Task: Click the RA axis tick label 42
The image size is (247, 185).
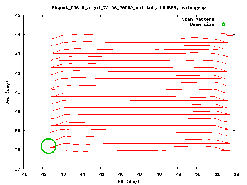Action: tap(44, 174)
